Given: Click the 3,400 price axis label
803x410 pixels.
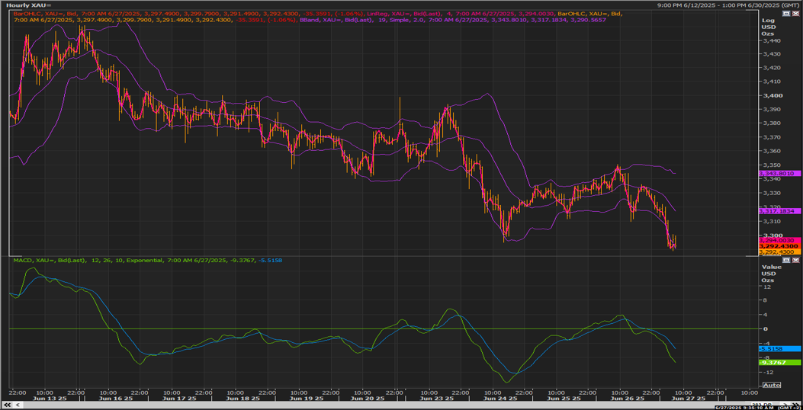Looking at the screenshot, I should [x=771, y=96].
